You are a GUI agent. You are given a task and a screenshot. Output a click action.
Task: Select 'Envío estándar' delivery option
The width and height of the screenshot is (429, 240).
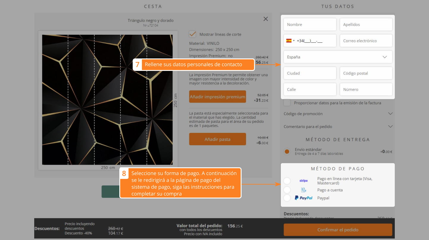pyautogui.click(x=287, y=152)
